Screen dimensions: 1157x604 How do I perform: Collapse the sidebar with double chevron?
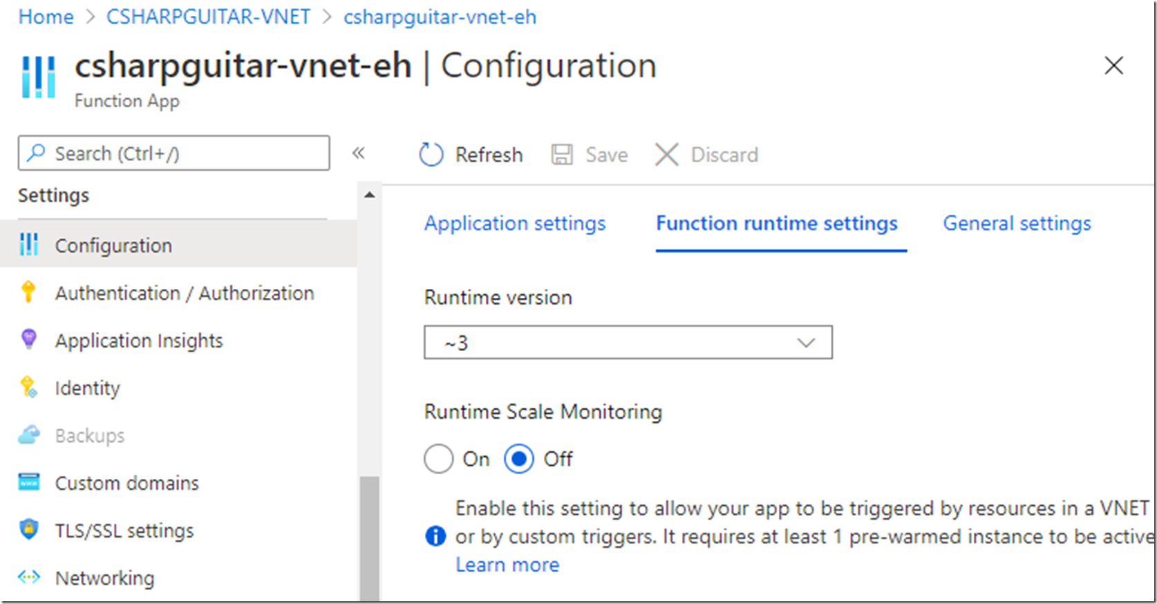(x=358, y=153)
